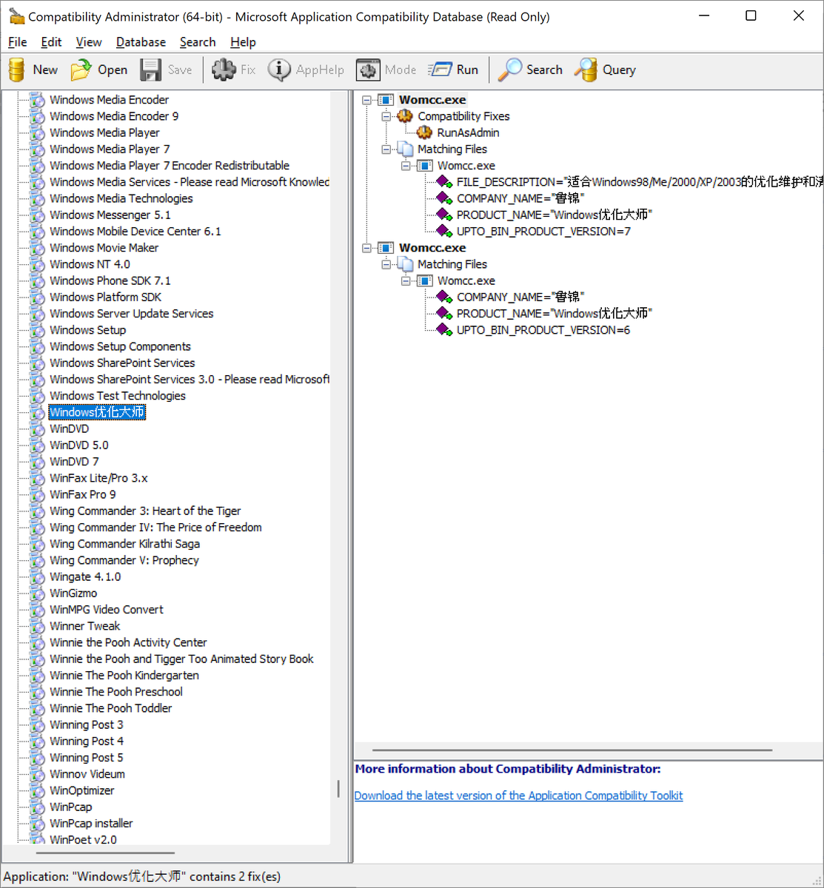Select Windows Phone SDK 7.1 entry

point(110,280)
